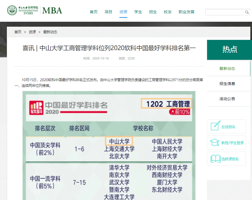Screen dimensions: 252x200
Task: Click the 7~15 rank range cell
Action: point(79,182)
